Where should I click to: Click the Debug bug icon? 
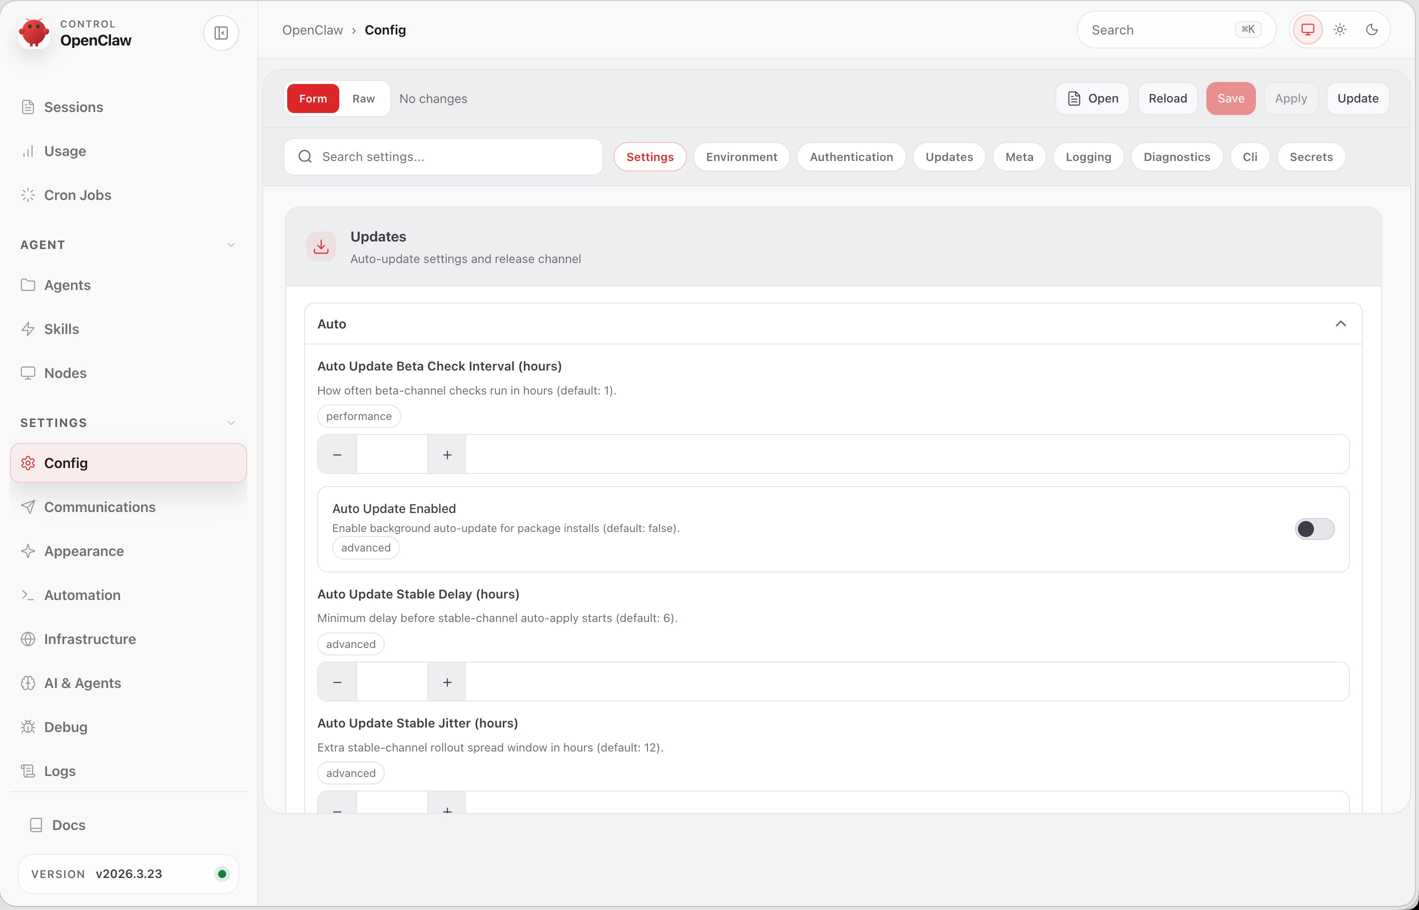(x=28, y=727)
